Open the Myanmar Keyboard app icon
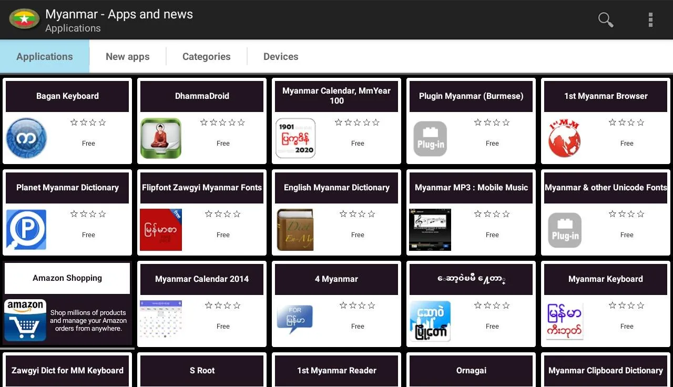This screenshot has width=673, height=387. pos(565,321)
